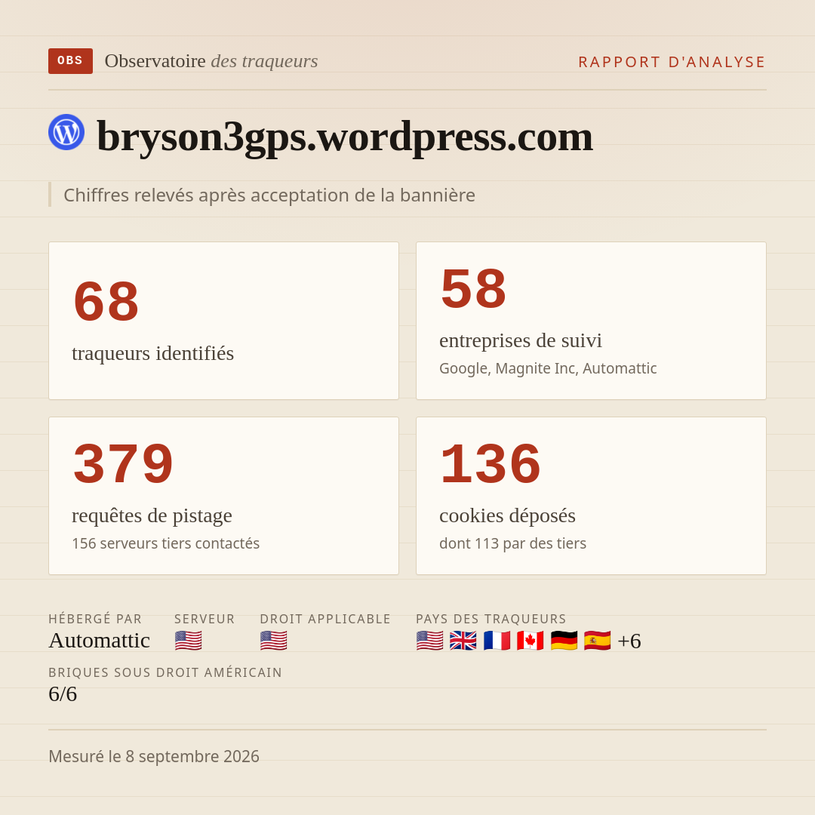815x815 pixels.
Task: Click the French flag in tracker countries
Action: click(x=497, y=641)
